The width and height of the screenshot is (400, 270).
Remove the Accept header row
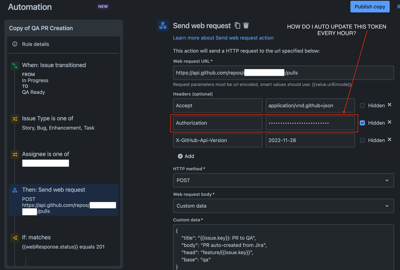(x=390, y=105)
